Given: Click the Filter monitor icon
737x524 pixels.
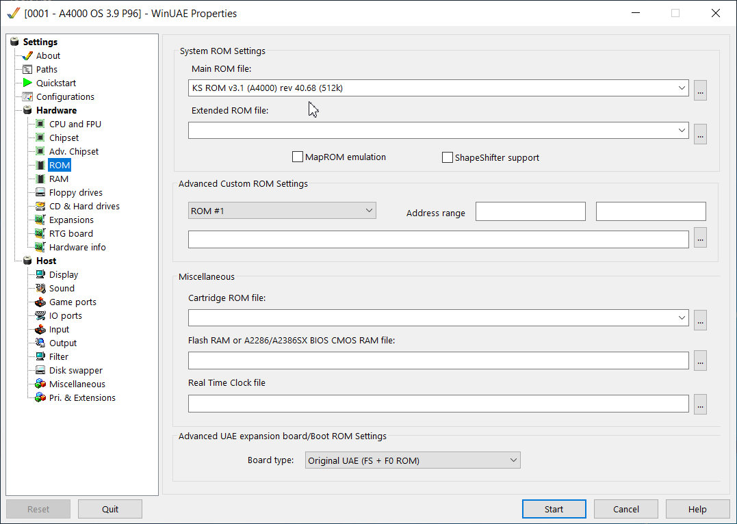Looking at the screenshot, I should click(40, 356).
